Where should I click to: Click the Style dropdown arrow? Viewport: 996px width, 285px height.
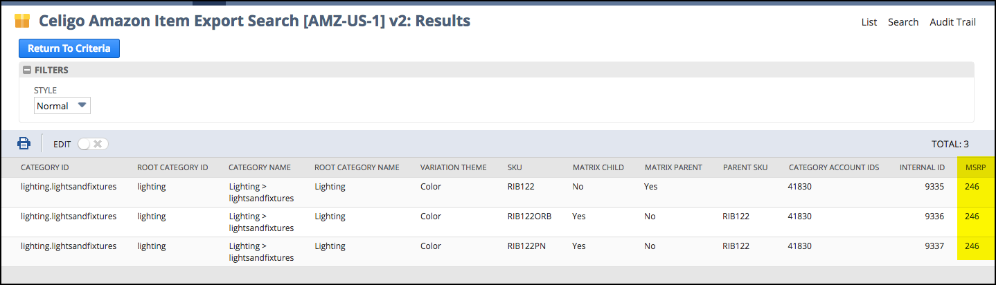point(82,106)
